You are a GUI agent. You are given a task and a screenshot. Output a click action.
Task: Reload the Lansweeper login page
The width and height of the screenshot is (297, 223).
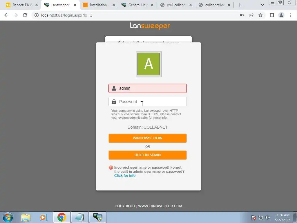pyautogui.click(x=25, y=15)
